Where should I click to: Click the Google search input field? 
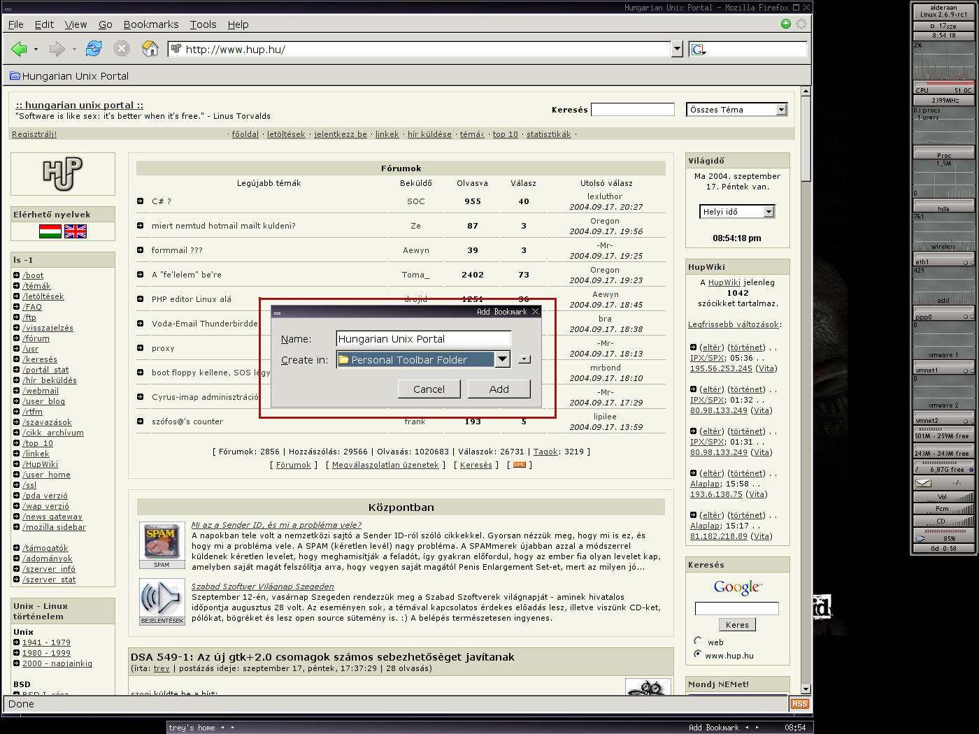737,608
